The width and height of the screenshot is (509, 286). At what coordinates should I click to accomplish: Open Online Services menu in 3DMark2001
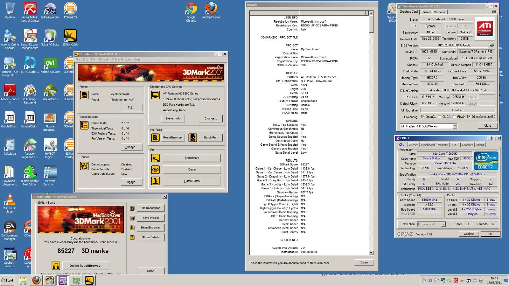(121, 59)
